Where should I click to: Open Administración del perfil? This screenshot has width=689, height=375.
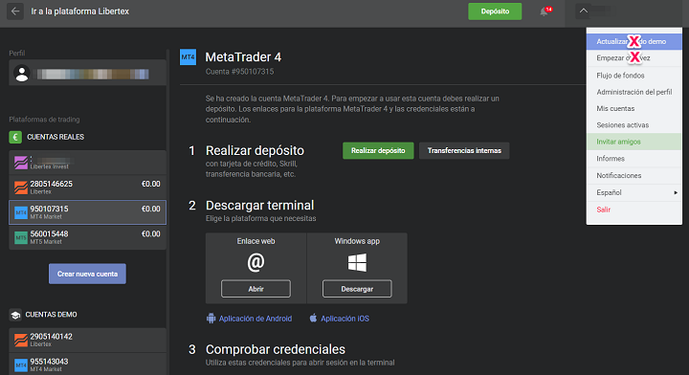[634, 92]
